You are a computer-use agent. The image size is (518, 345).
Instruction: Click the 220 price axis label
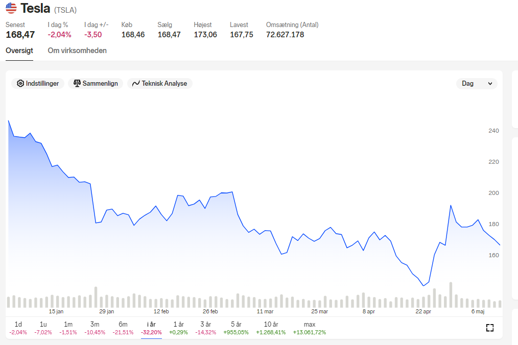click(x=493, y=162)
